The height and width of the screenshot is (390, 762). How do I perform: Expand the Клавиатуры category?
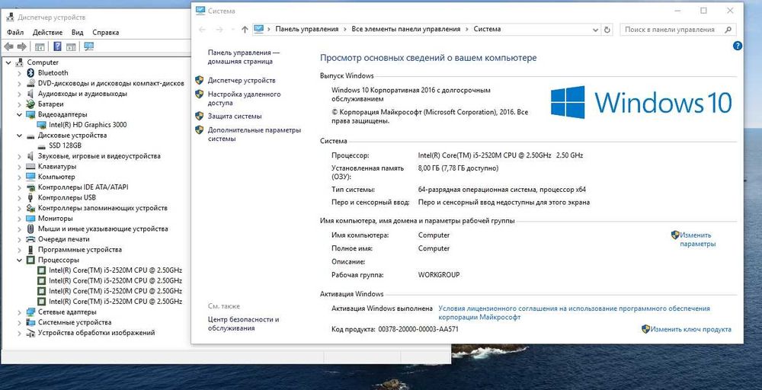click(x=20, y=167)
